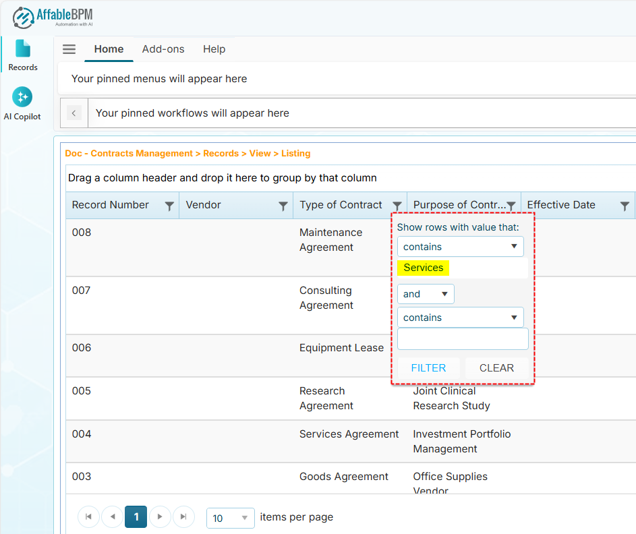Open the Record Number column filter
The image size is (636, 534).
169,205
